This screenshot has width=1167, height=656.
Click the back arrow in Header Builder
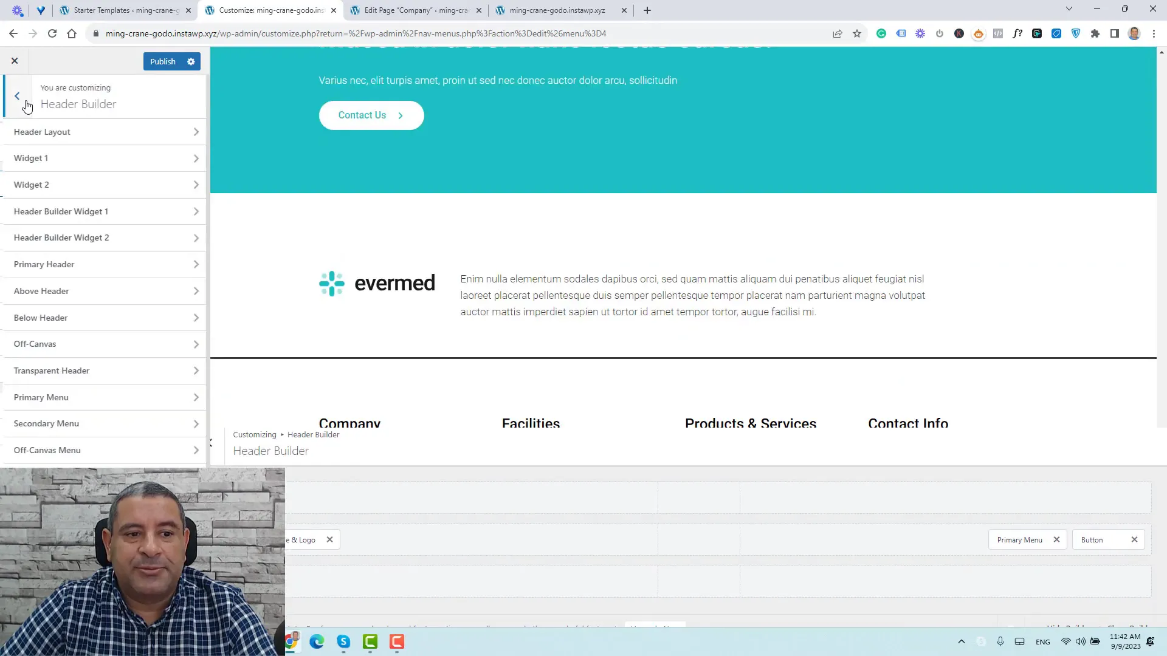[17, 96]
